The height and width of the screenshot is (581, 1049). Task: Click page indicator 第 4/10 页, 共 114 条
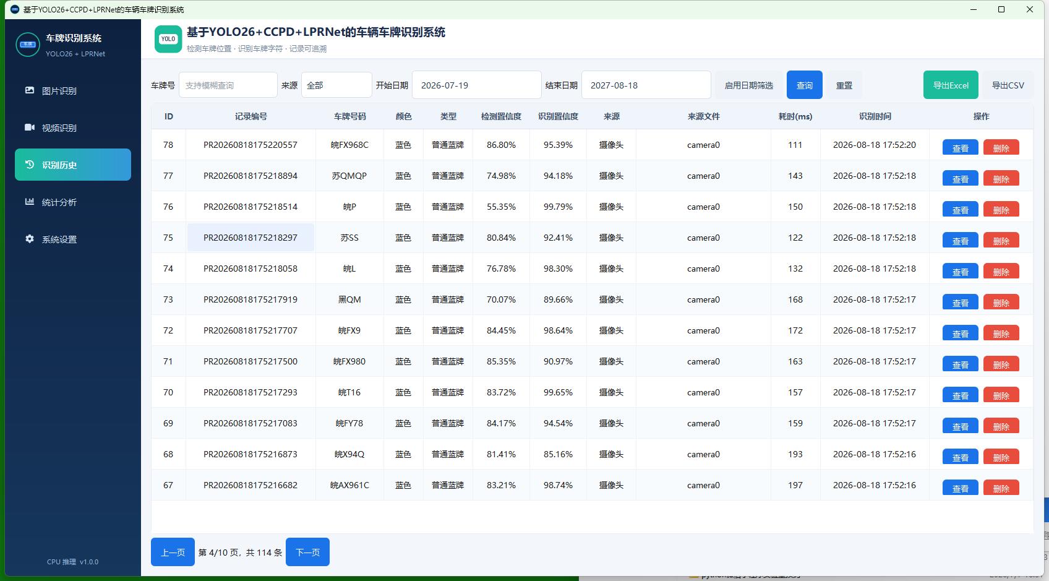pyautogui.click(x=240, y=553)
